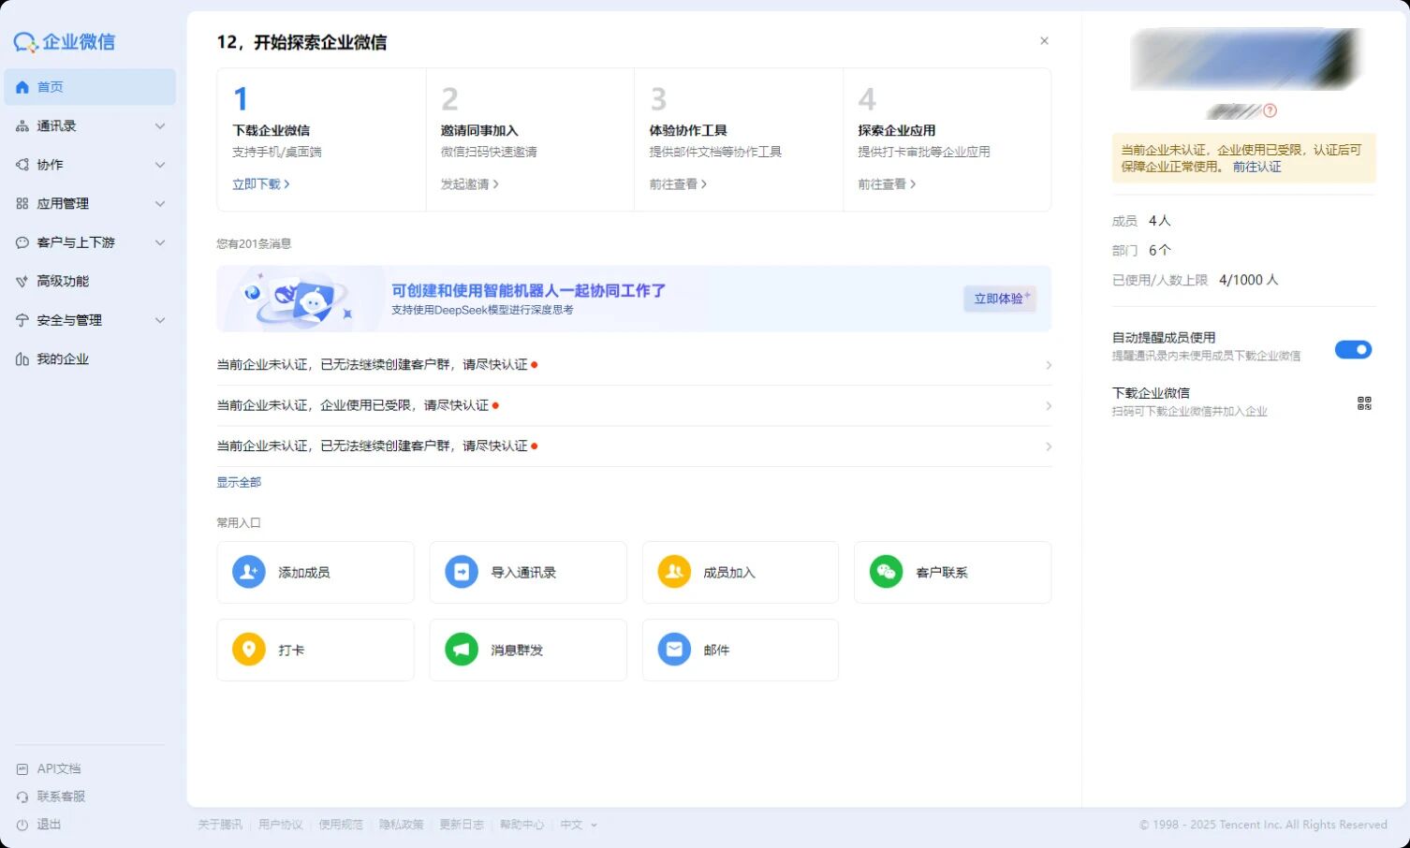Viewport: 1410px width, 848px height.
Task: Expand 通讯录 sidebar section
Action: (89, 125)
